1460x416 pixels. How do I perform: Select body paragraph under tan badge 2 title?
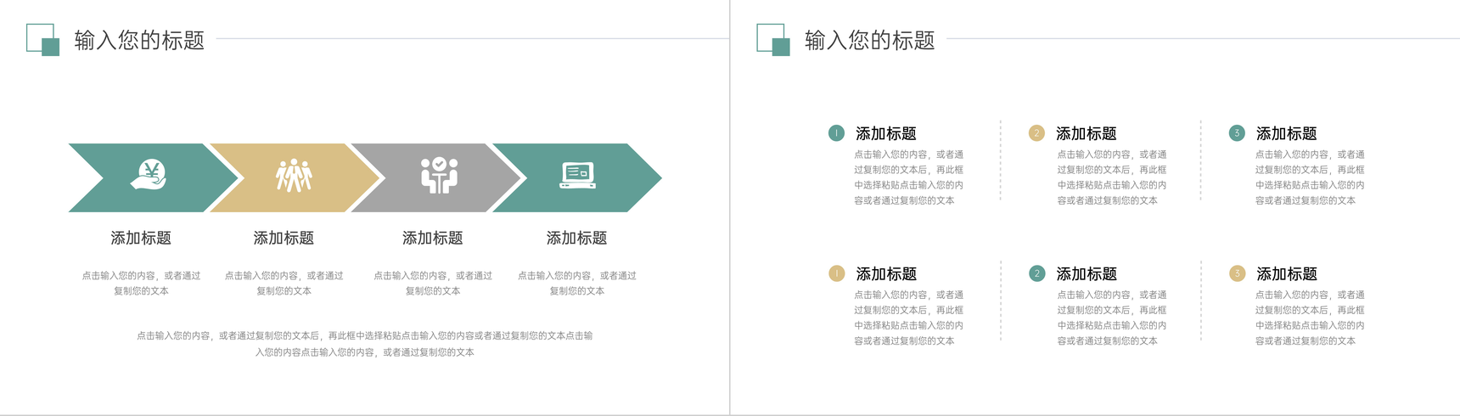[1112, 177]
